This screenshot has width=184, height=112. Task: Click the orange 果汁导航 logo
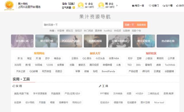[x=9, y=5]
